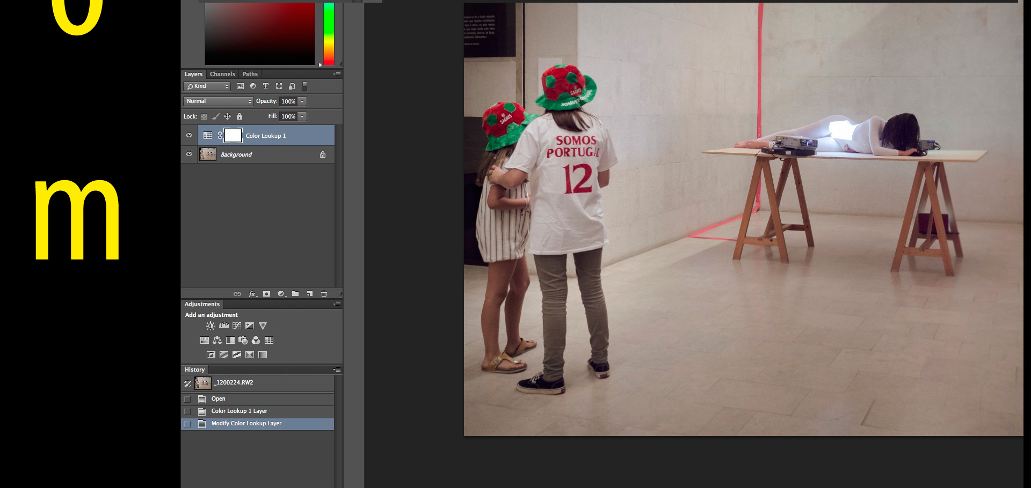
Task: Switch to the Layers tab
Action: pos(193,74)
